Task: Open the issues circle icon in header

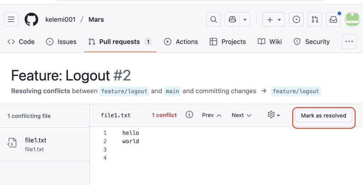Action: click(x=296, y=19)
